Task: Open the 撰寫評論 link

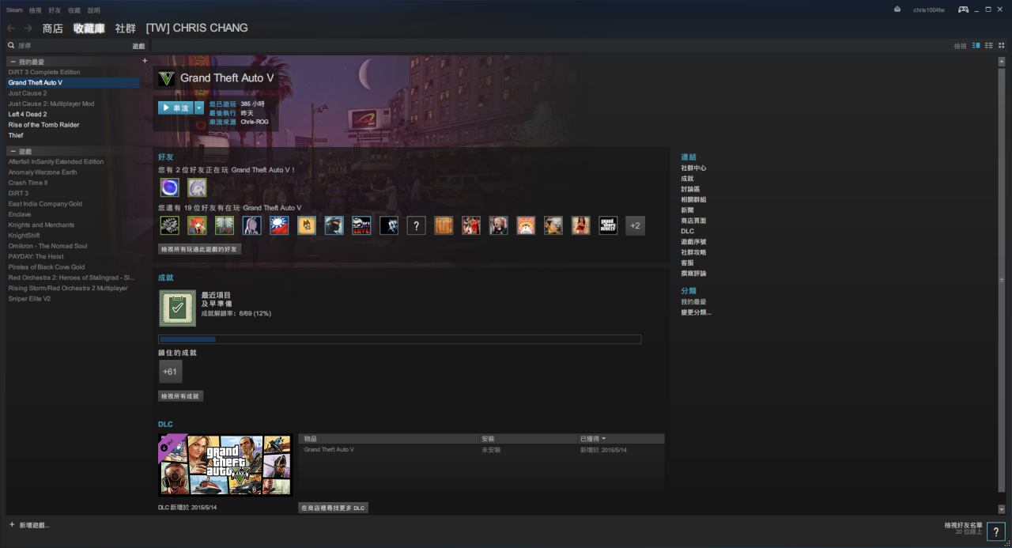Action: pos(693,273)
